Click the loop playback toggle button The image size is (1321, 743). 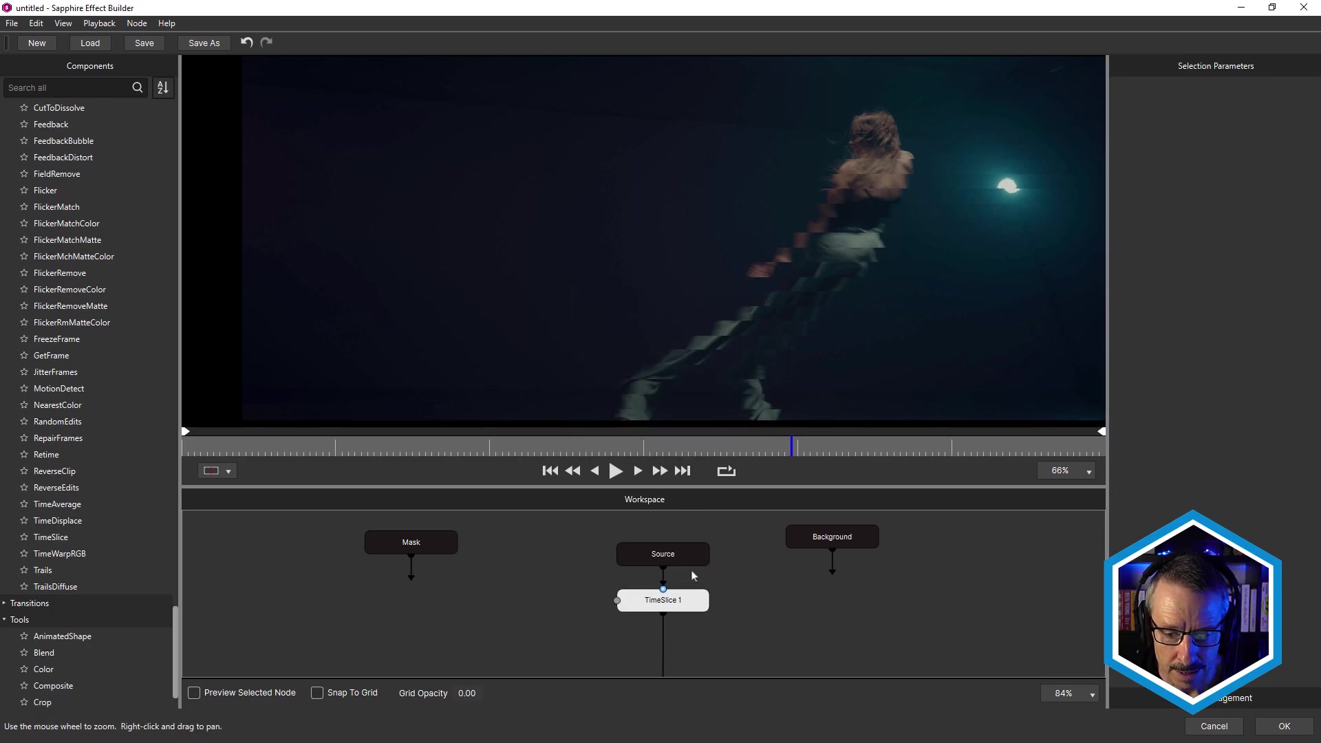(727, 470)
